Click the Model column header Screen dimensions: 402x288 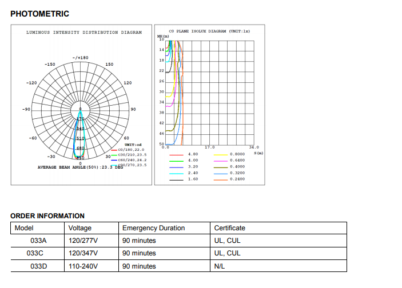(x=23, y=228)
